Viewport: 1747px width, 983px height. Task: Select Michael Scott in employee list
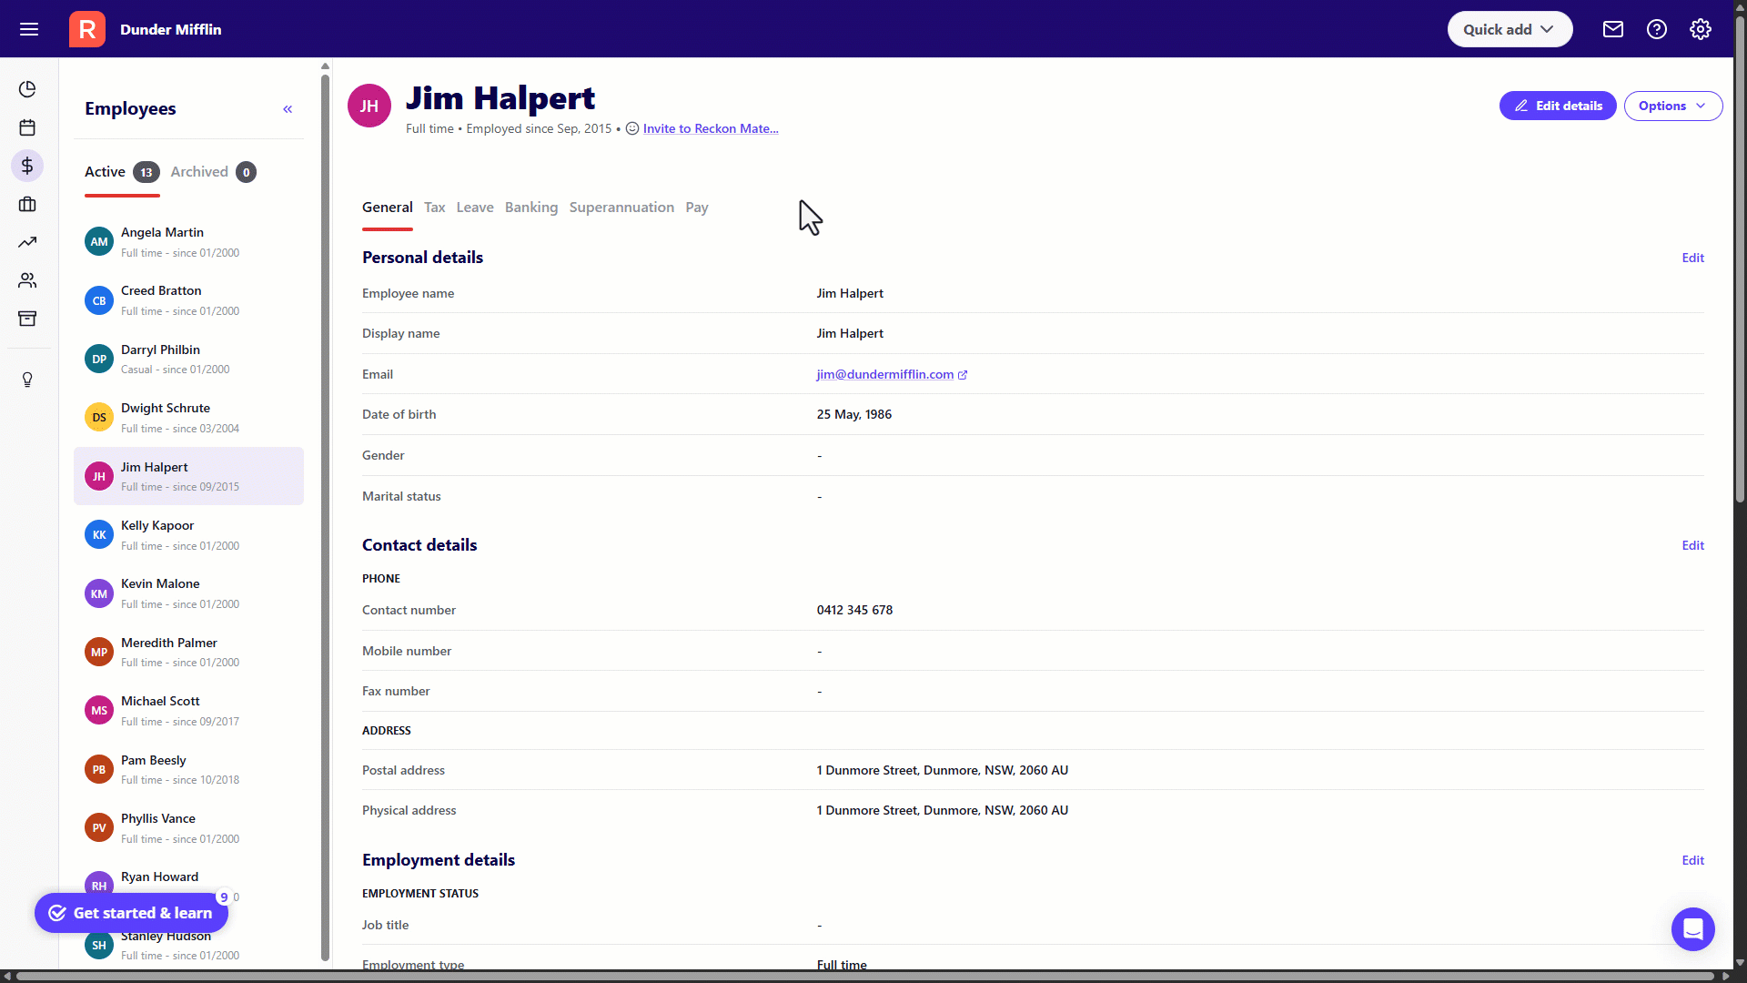(188, 711)
